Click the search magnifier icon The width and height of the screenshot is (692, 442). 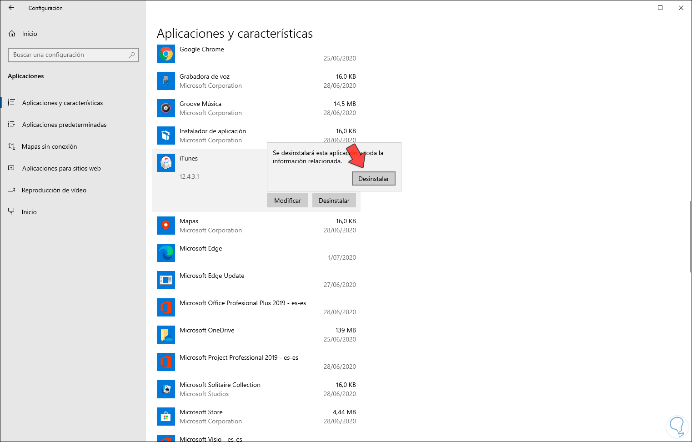132,55
